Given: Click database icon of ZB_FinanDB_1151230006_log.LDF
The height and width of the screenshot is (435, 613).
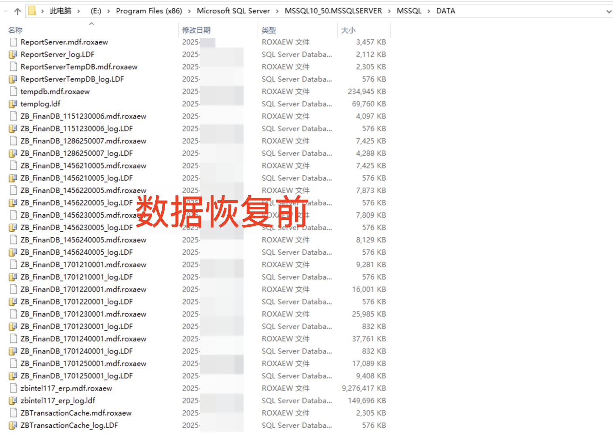Looking at the screenshot, I should point(13,129).
